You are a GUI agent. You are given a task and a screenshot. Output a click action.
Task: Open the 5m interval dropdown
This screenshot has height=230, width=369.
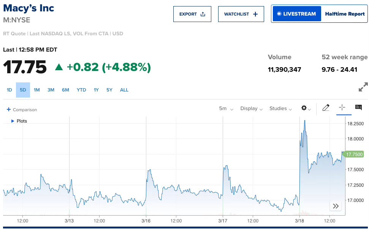click(226, 109)
